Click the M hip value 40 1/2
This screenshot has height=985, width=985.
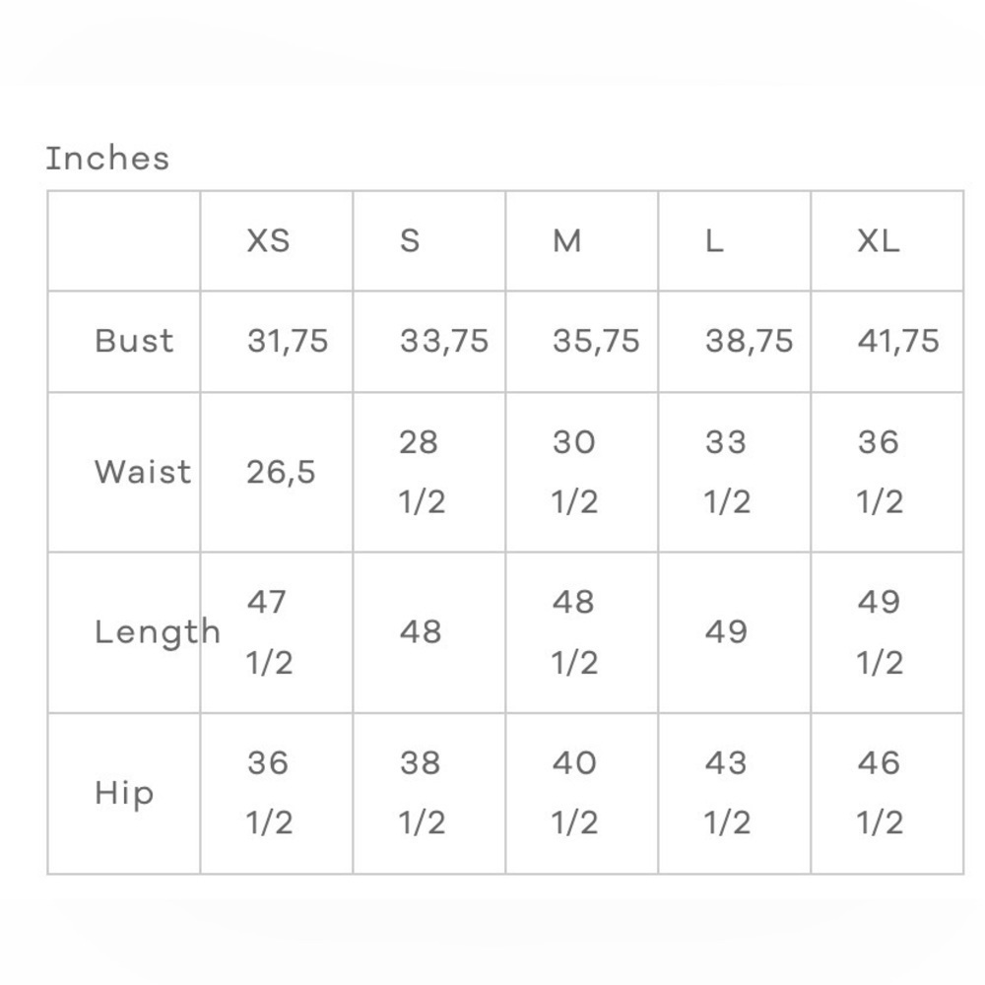[574, 793]
